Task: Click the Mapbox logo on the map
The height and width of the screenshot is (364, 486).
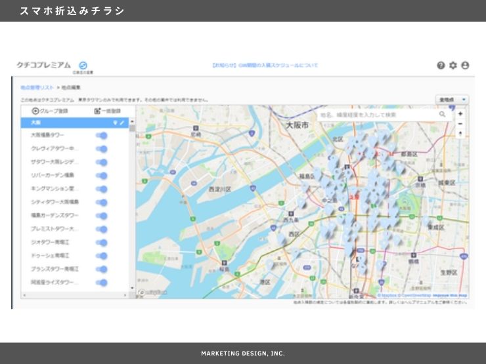Action: 152,293
